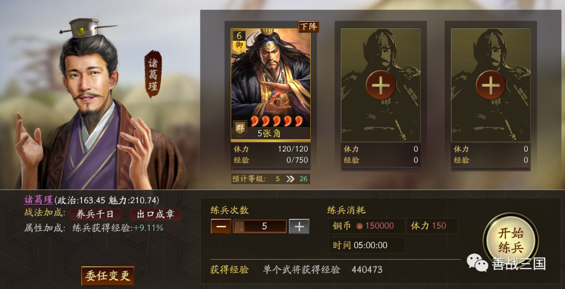Image resolution: width=565 pixels, height=289 pixels.
Task: Click the 委任变更 button
Action: pos(108,276)
